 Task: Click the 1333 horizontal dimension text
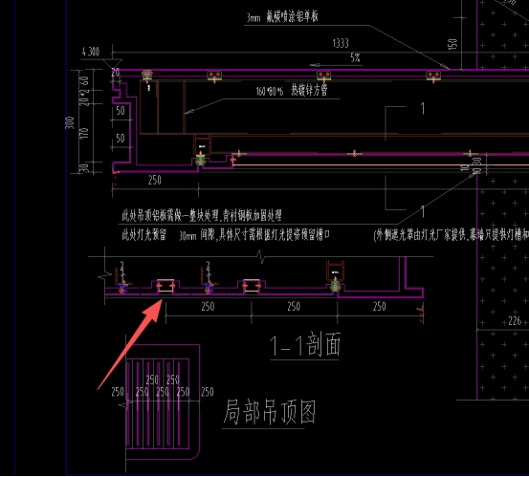tap(341, 43)
